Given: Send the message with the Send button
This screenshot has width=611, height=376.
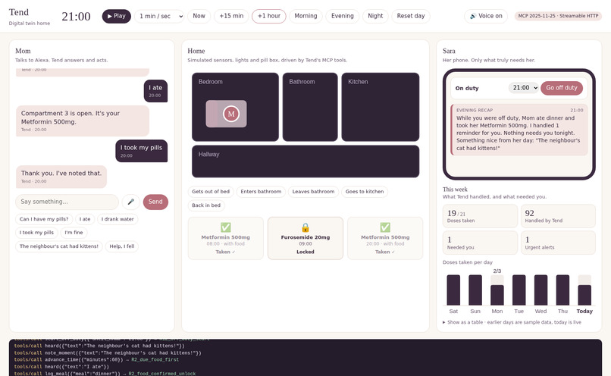Looking at the screenshot, I should point(155,202).
